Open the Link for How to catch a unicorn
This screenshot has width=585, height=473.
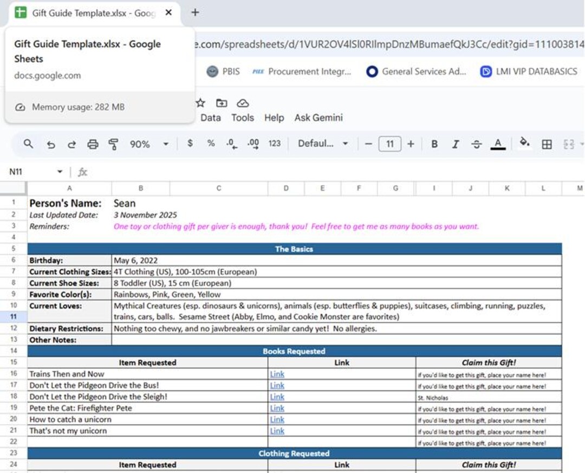click(x=277, y=419)
